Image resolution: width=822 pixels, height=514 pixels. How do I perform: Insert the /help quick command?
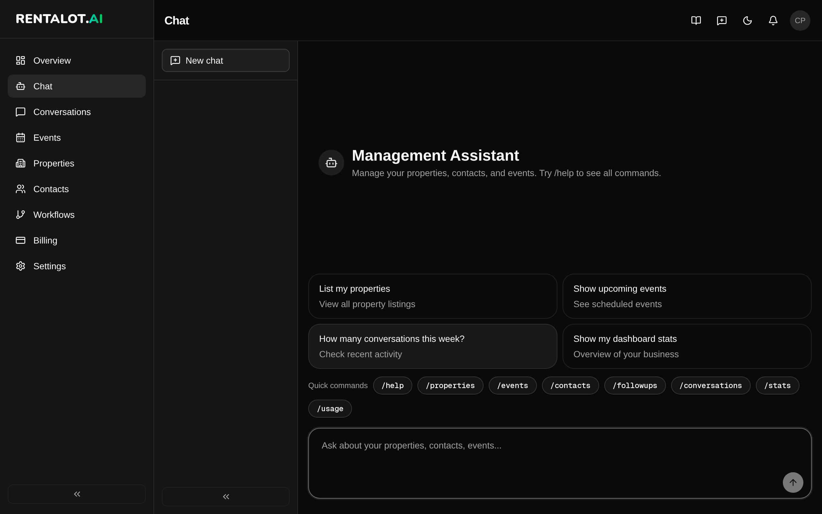click(x=392, y=385)
